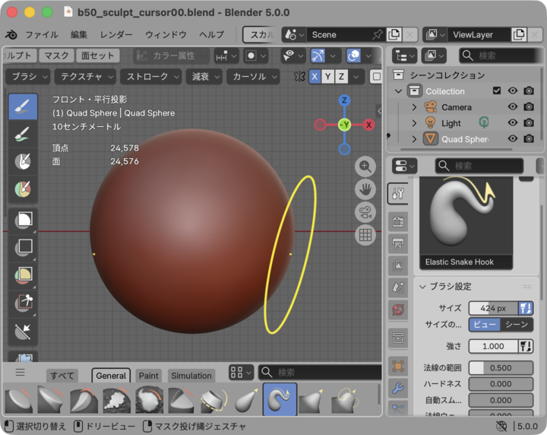Click the 面セット header menu
This screenshot has width=547, height=435.
[98, 56]
